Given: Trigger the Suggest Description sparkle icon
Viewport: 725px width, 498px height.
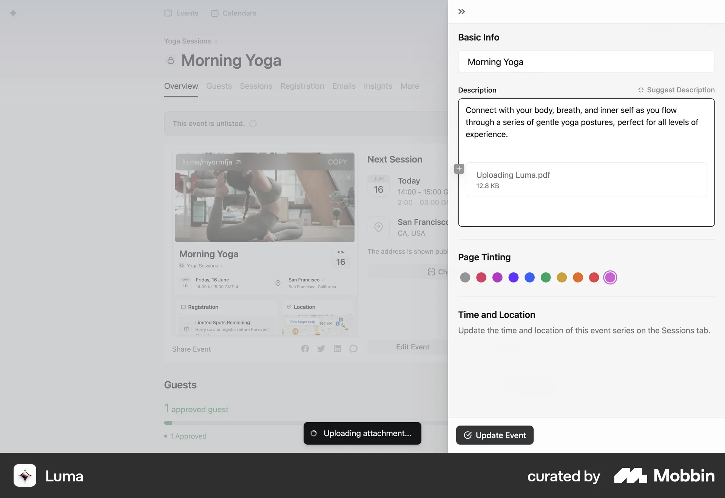Looking at the screenshot, I should tap(640, 90).
